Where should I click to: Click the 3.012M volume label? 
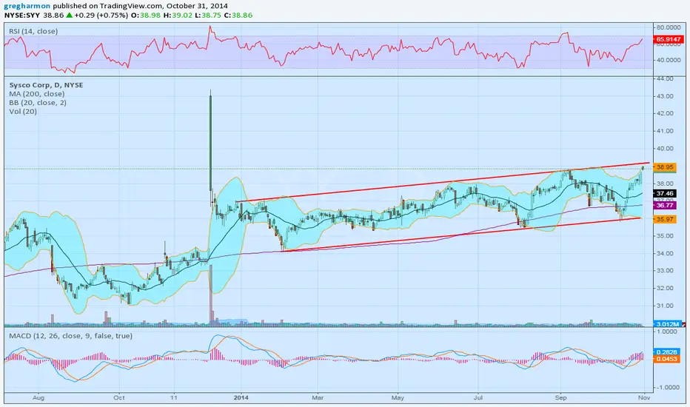point(668,324)
